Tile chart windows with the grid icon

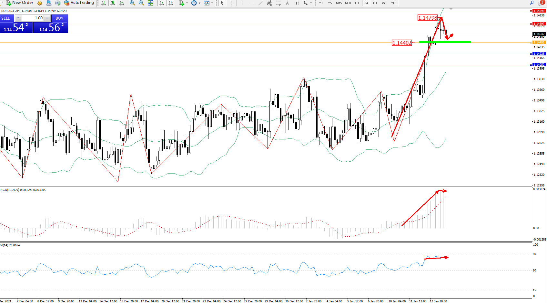[x=150, y=3]
